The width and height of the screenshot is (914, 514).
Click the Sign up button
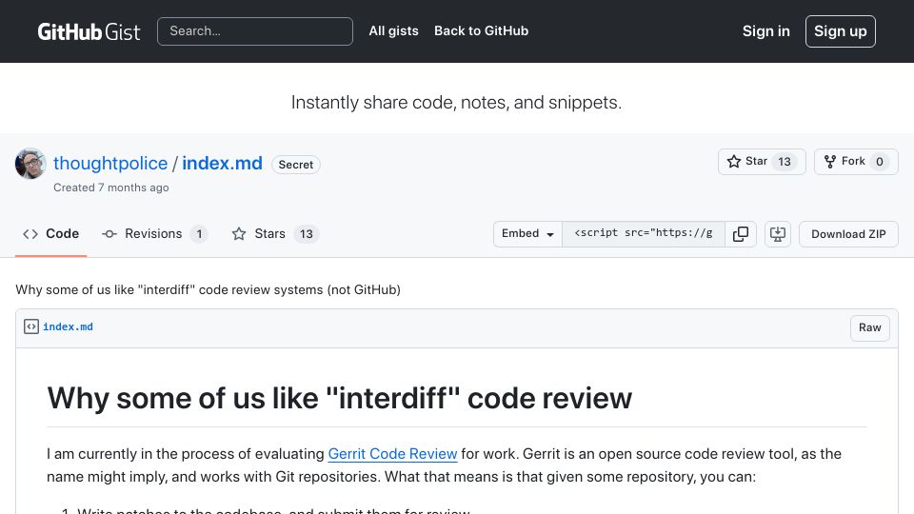(840, 31)
